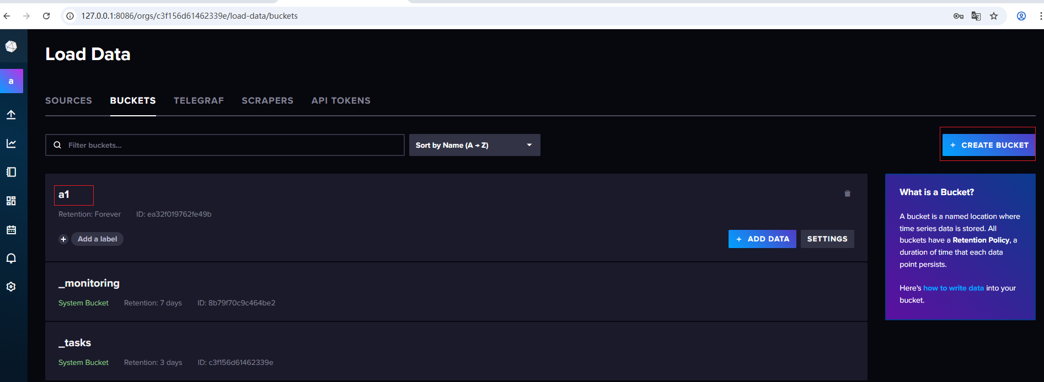Open Load Data upload icon in sidebar
This screenshot has height=382, width=1044.
tap(11, 115)
